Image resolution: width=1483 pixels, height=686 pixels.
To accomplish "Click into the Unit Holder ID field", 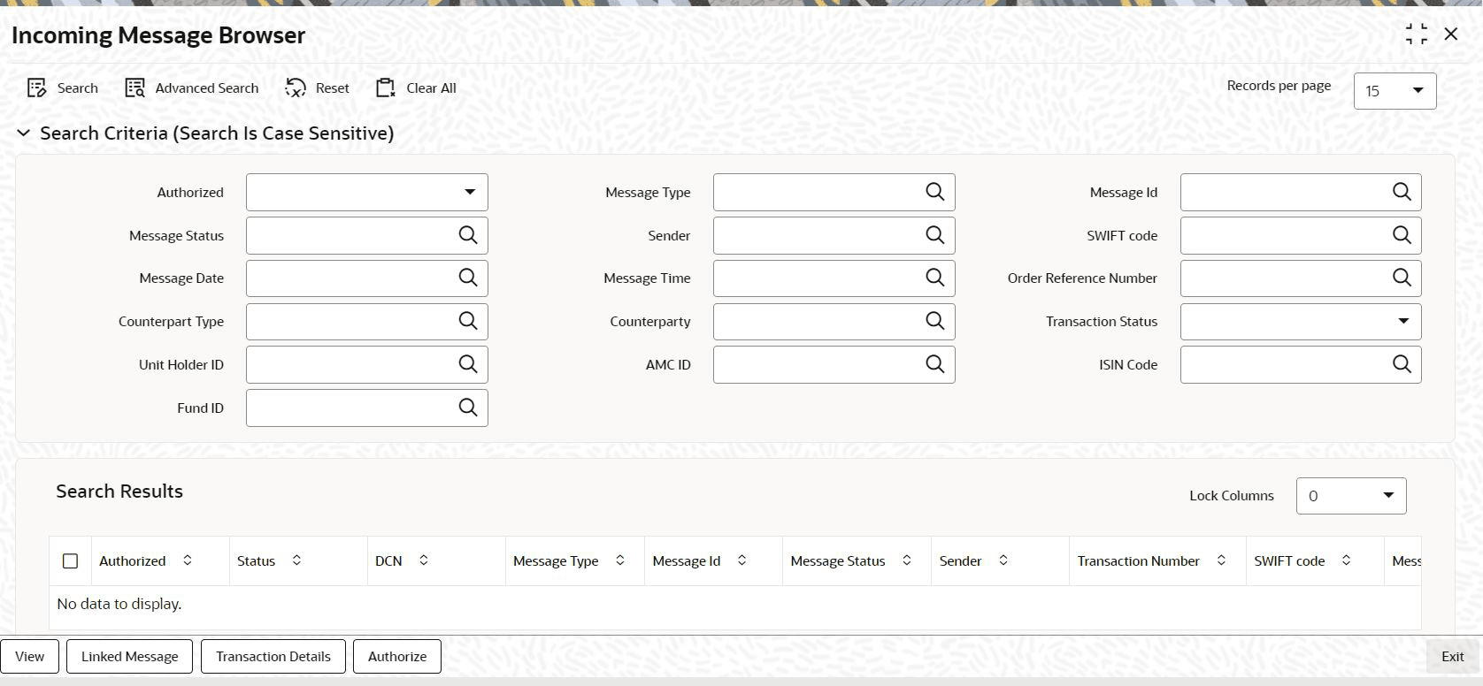I will [351, 364].
